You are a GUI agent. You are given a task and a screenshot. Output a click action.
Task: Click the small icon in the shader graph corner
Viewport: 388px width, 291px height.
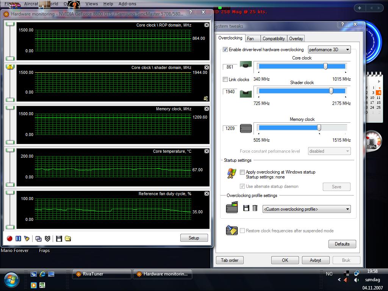206,99
